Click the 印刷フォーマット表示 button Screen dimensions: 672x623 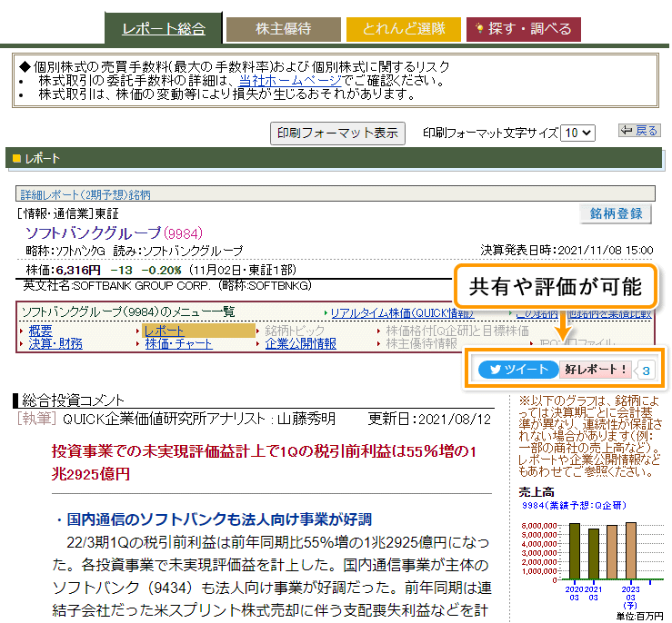point(337,133)
